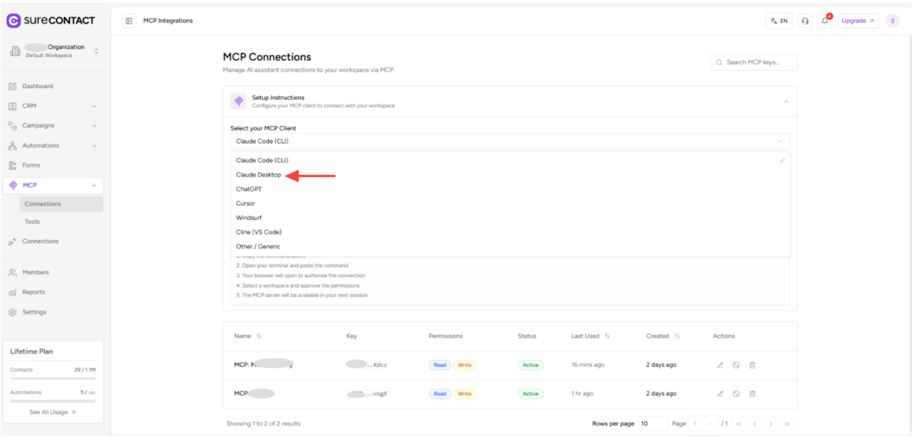912x438 pixels.
Task: Click the Setup Instructions purple icon
Action: [239, 101]
